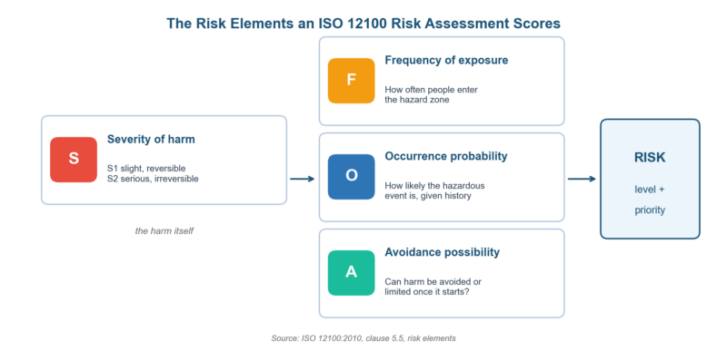Click the orange F frequency icon
Image resolution: width=727 pixels, height=351 pixels.
(x=352, y=81)
